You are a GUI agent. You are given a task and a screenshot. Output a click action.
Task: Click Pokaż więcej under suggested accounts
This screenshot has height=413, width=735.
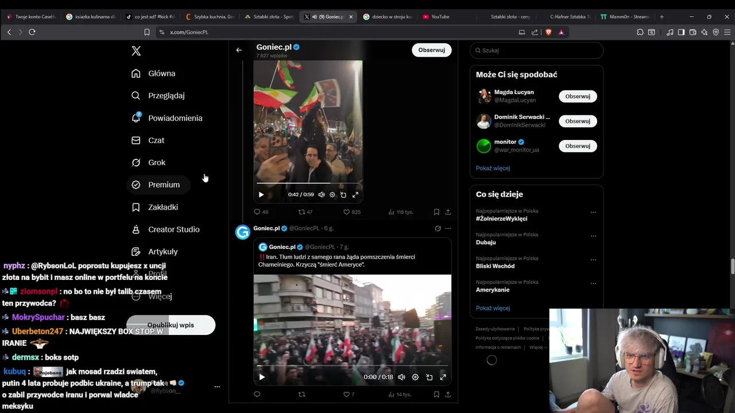click(493, 169)
